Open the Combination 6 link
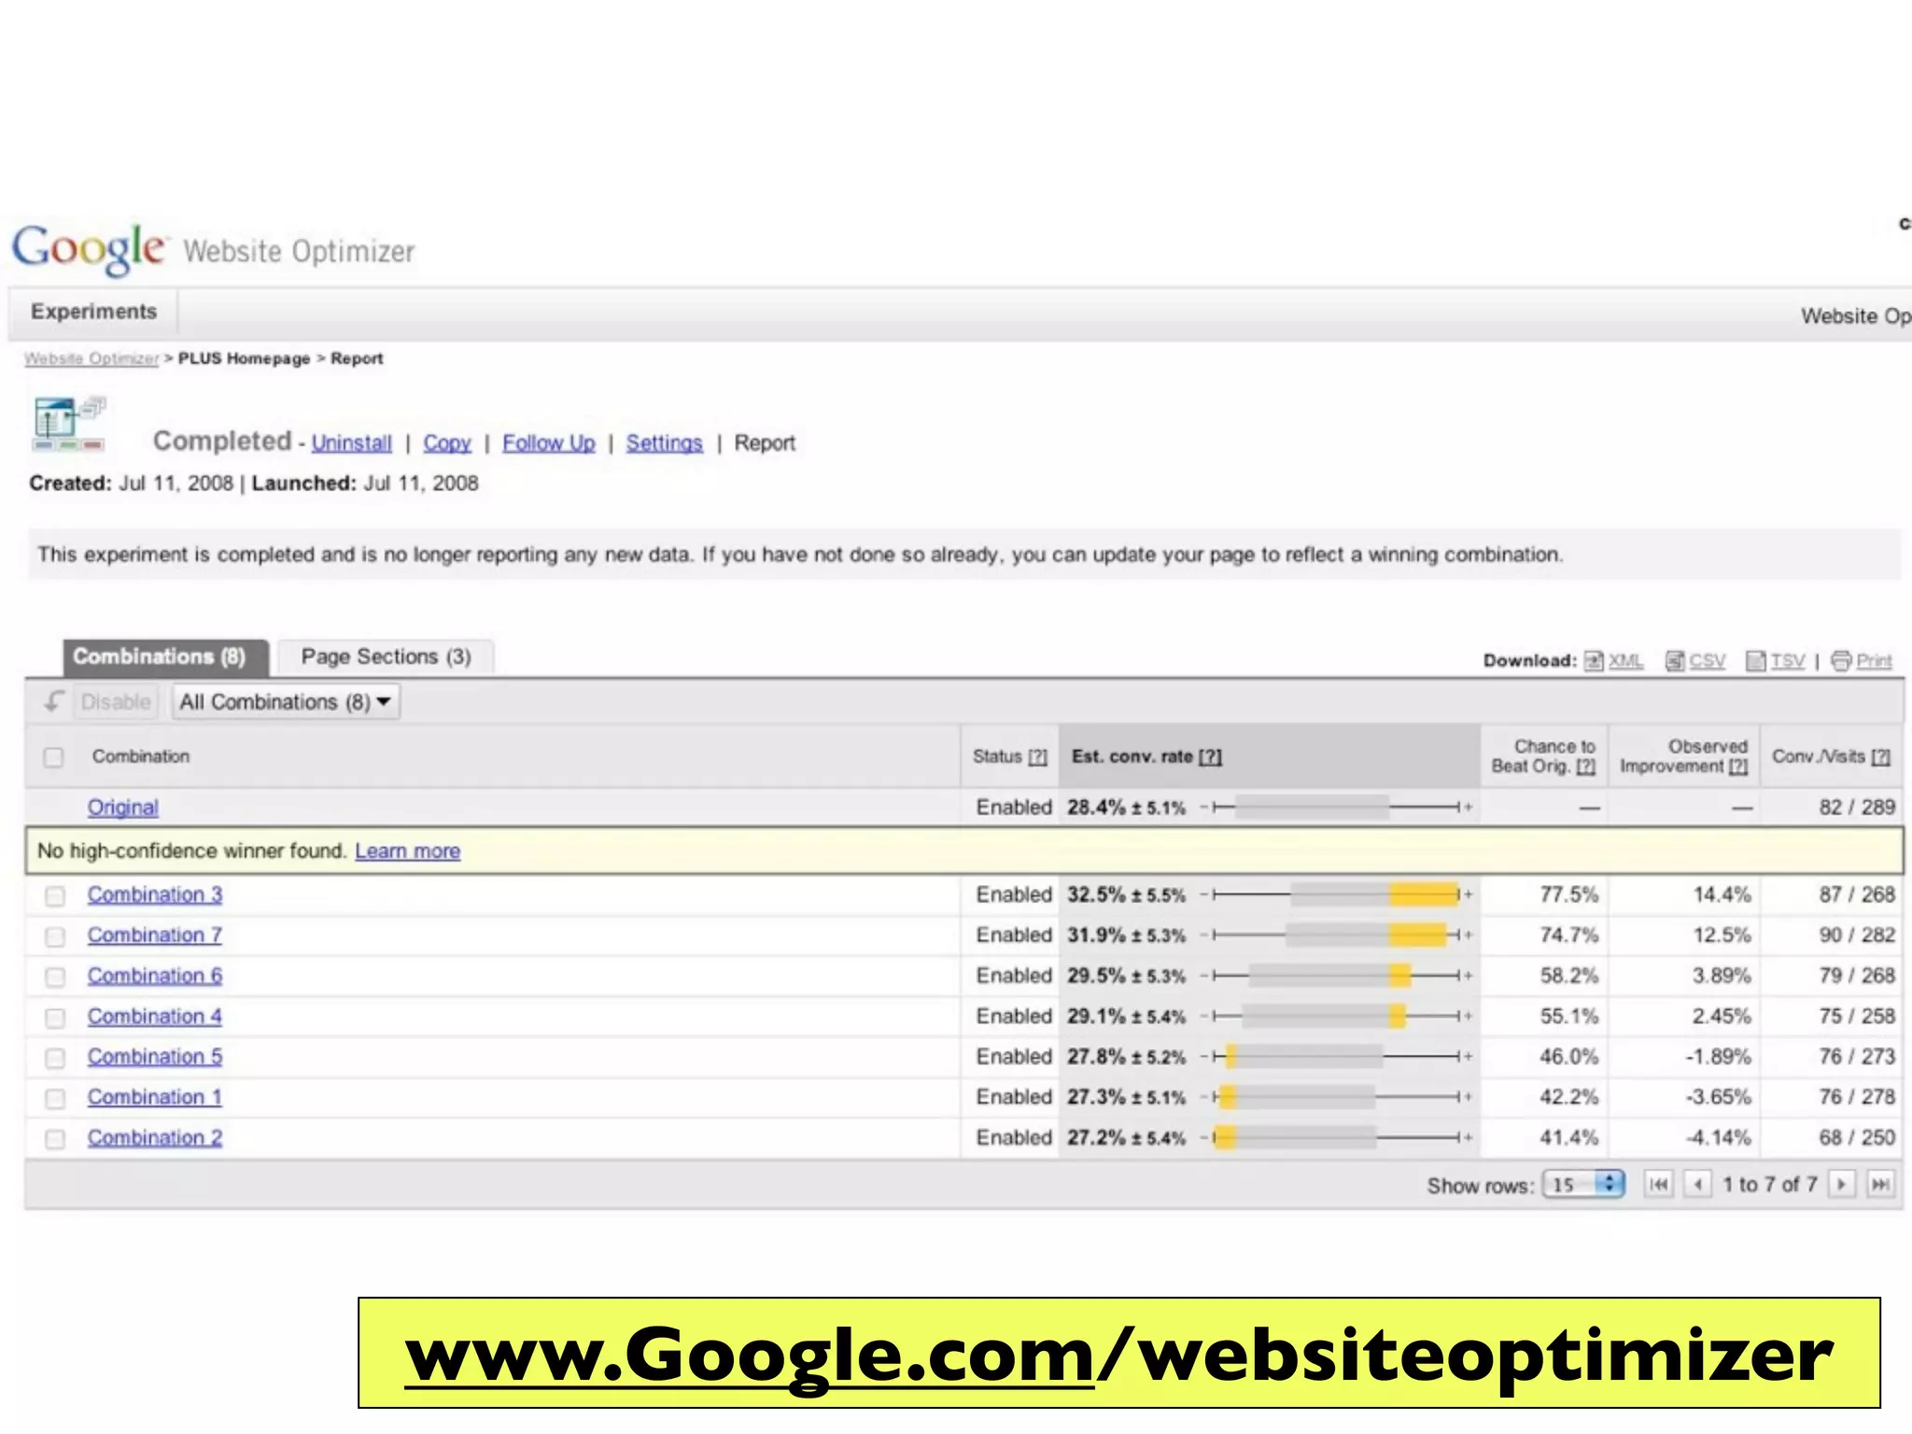This screenshot has height=1434, width=1912. click(x=155, y=976)
